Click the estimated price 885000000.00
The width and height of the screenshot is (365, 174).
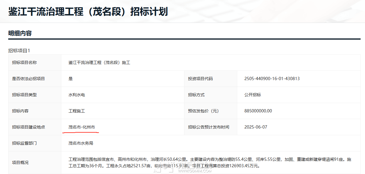(x=258, y=111)
